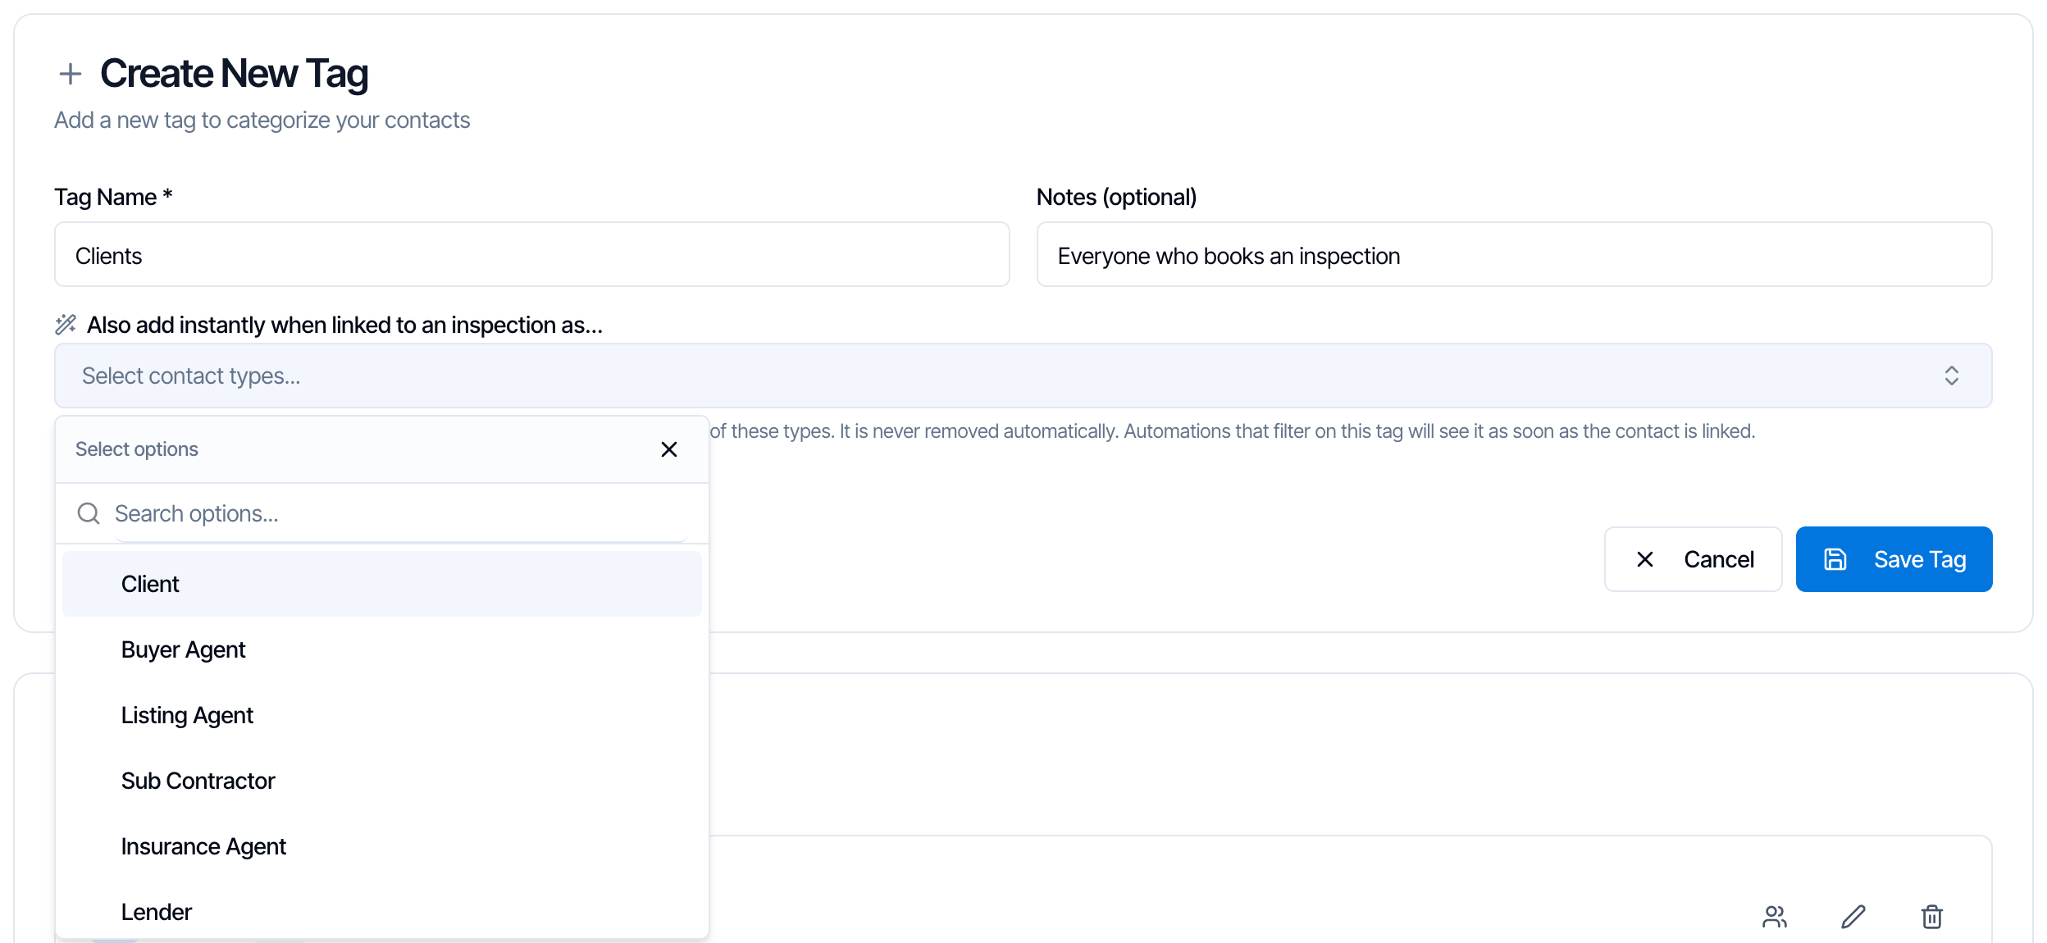This screenshot has height=943, width=2047.
Task: Click the plus icon beside Create New Tag
Action: click(x=71, y=74)
